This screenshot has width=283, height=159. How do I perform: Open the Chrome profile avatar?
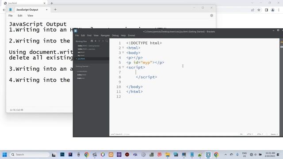[273, 10]
